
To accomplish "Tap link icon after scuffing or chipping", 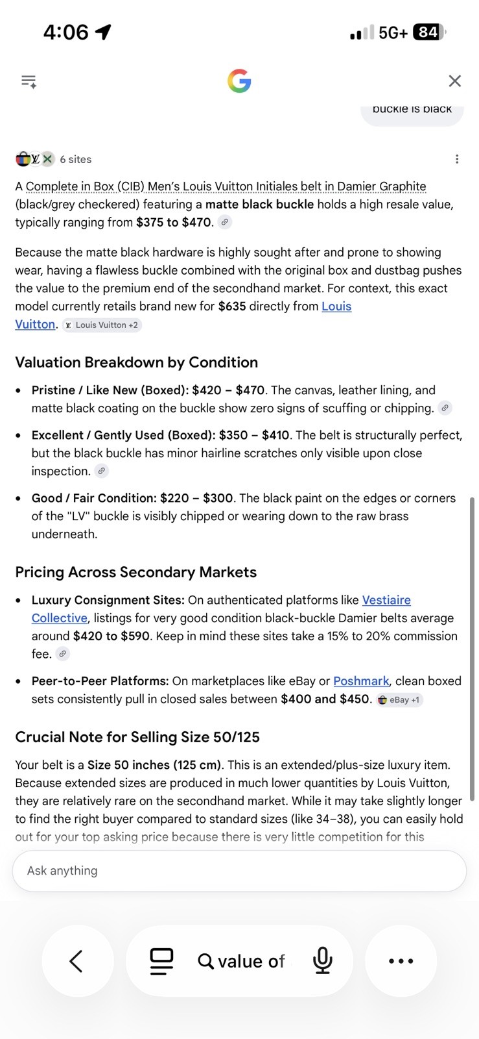I will coord(445,408).
